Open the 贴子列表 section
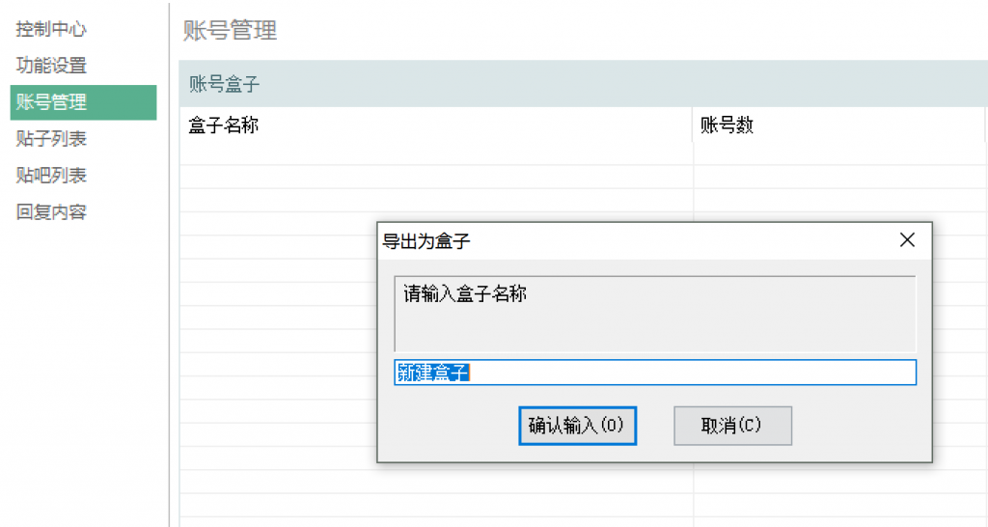988x527 pixels. coord(51,139)
